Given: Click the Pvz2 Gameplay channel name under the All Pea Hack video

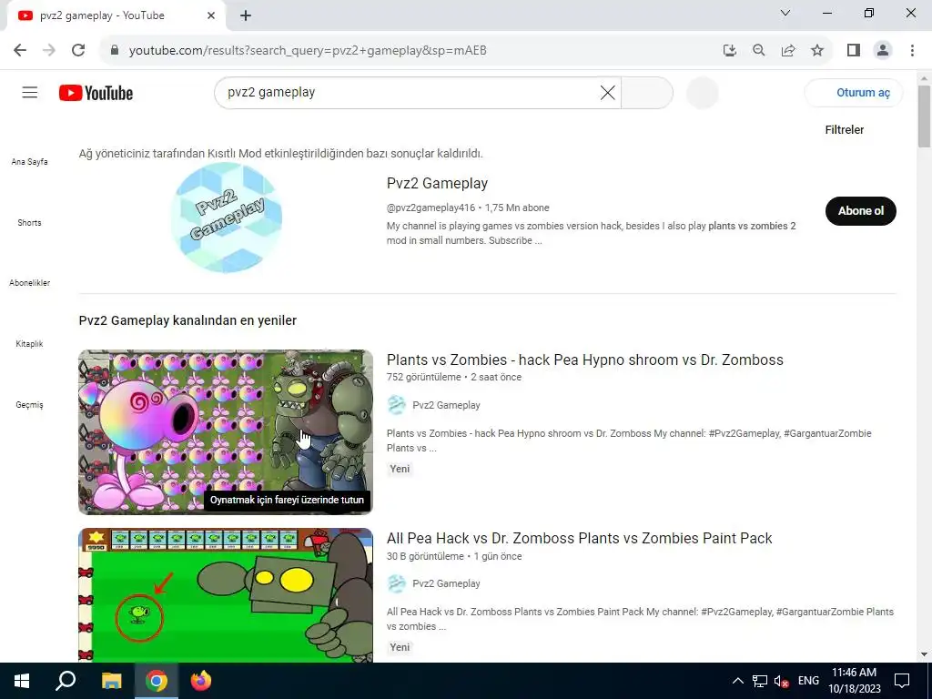Looking at the screenshot, I should click(x=446, y=583).
